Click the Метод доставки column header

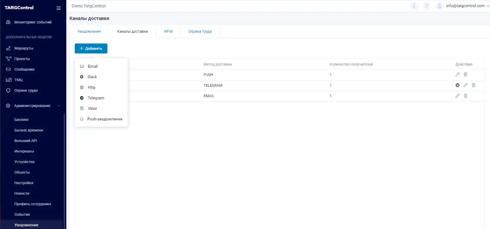pyautogui.click(x=218, y=64)
